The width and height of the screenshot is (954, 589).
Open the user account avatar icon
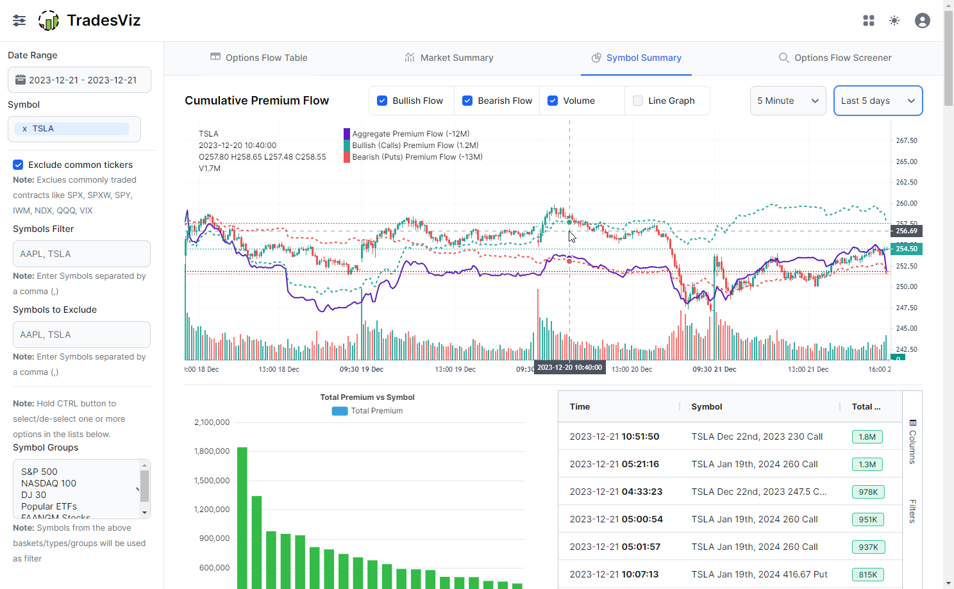click(923, 21)
